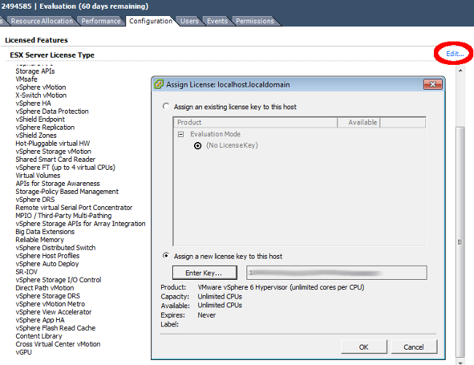Select Assign an existing license key option

point(166,107)
